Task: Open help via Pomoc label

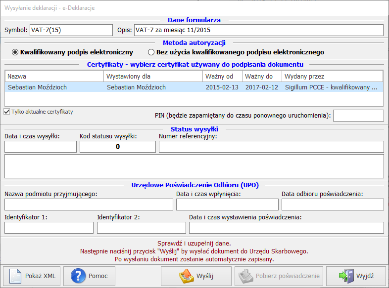Action: [98, 276]
